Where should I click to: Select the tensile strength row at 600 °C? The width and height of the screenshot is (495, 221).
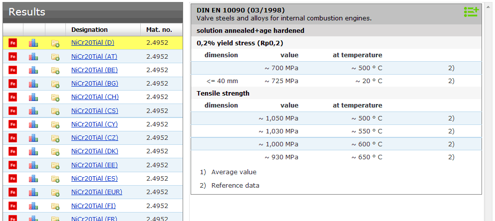click(336, 144)
